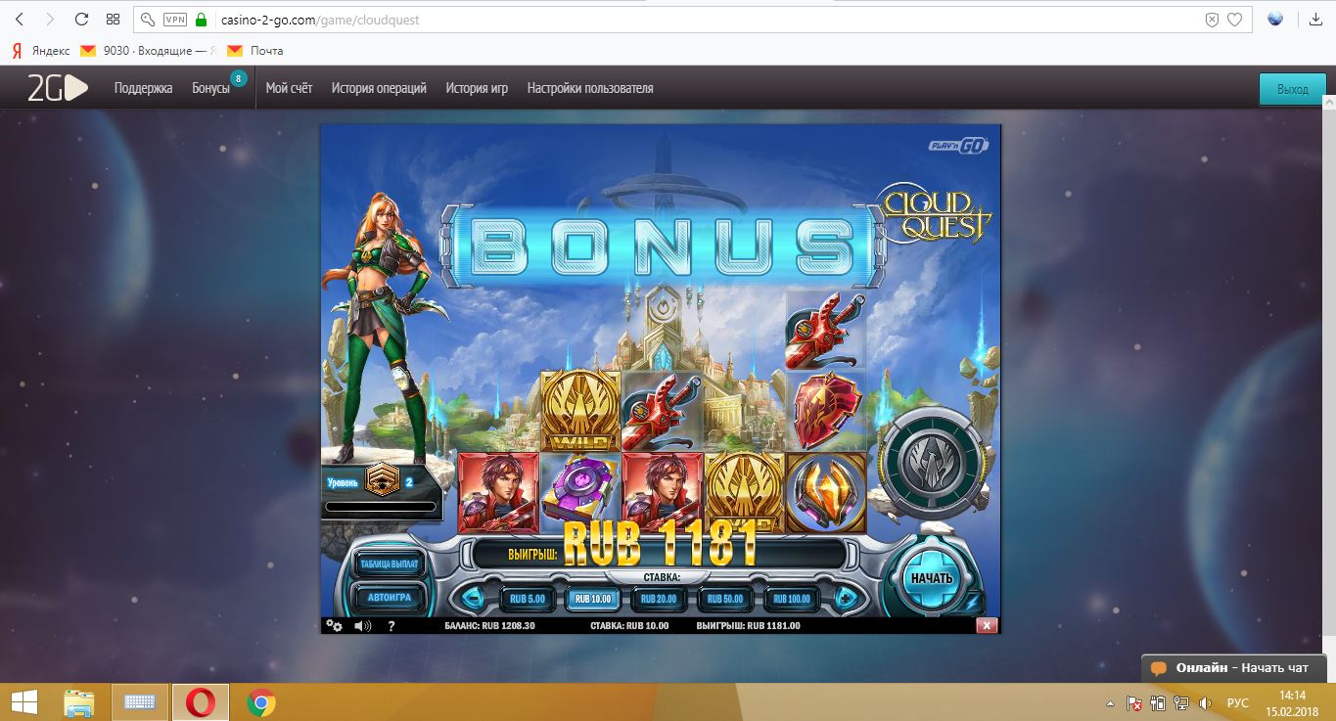The height and width of the screenshot is (721, 1336).
Task: Reload the page
Action: [x=82, y=20]
